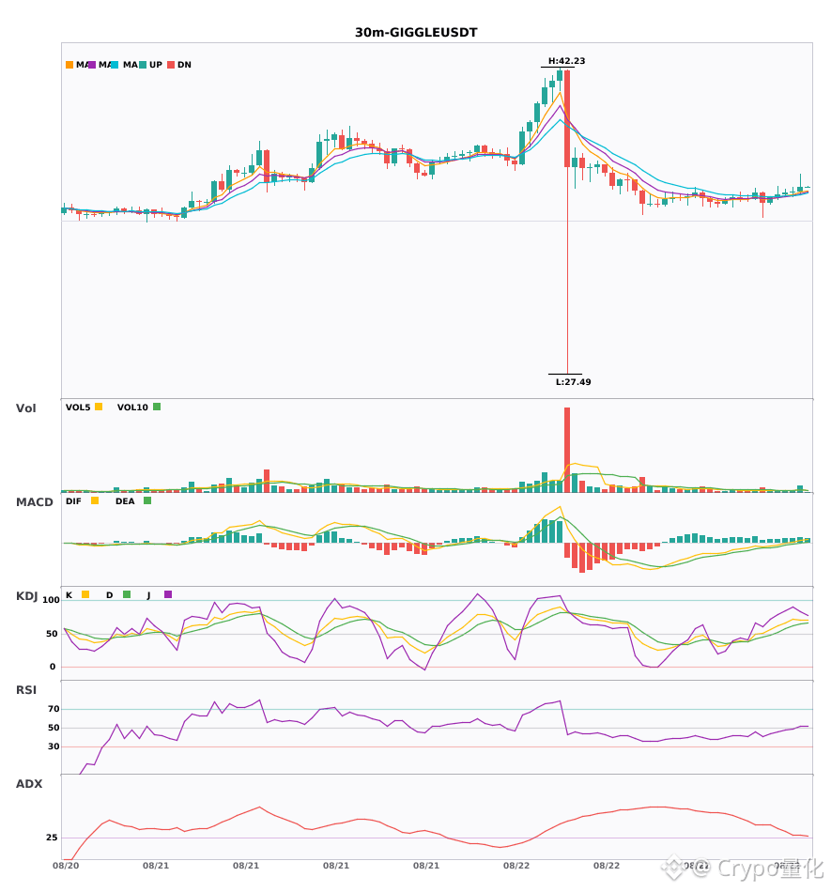Screen dimensions: 831x892
Task: Click the green D legend swatch
Action: tap(127, 594)
